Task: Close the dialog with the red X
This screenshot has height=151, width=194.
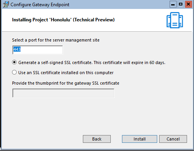Action: tap(189, 4)
